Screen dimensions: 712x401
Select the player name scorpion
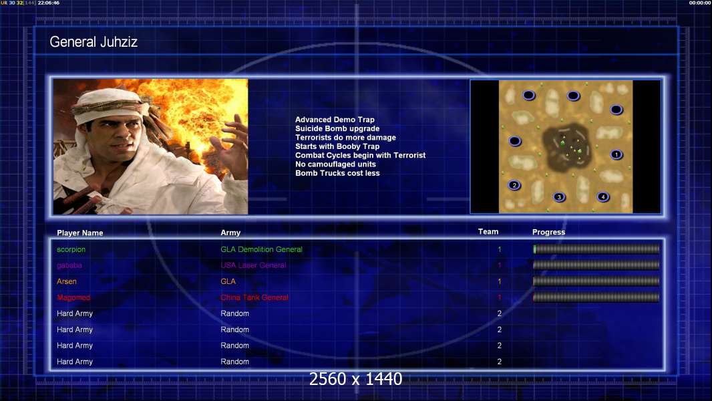[x=71, y=249]
